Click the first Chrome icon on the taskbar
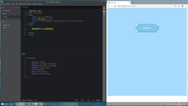Image resolution: width=188 pixels, height=106 pixels. click(x=17, y=104)
